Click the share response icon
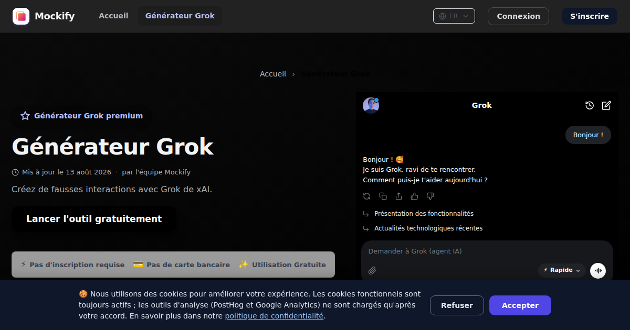Screen dimensions: 630x330 398,196
